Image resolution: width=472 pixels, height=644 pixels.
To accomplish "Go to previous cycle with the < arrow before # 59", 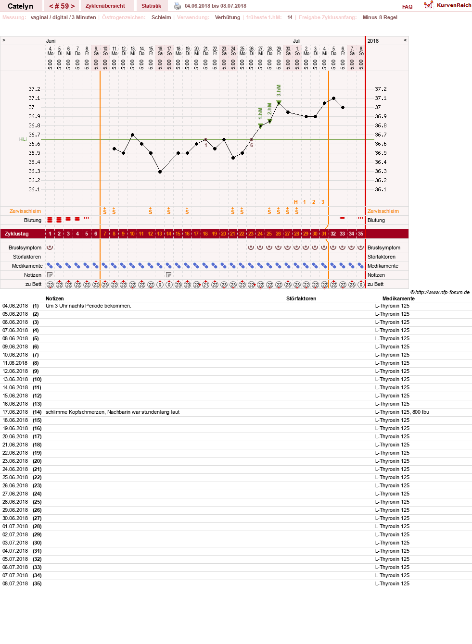I will 51,6.
